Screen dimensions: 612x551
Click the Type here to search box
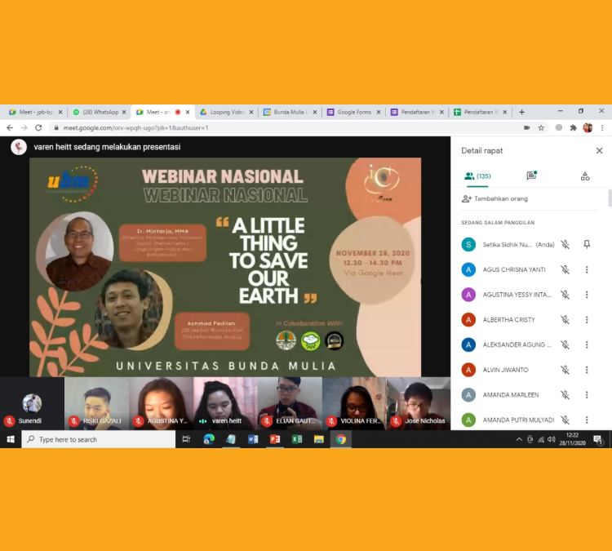pyautogui.click(x=99, y=439)
